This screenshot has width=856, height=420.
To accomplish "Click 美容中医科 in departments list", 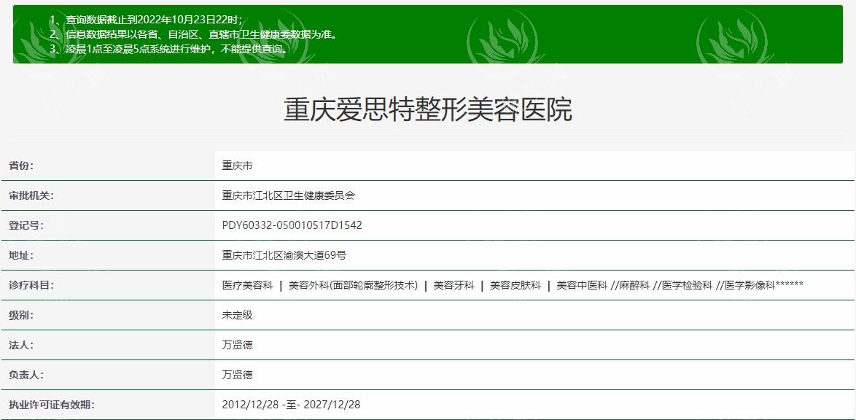I will coord(582,285).
